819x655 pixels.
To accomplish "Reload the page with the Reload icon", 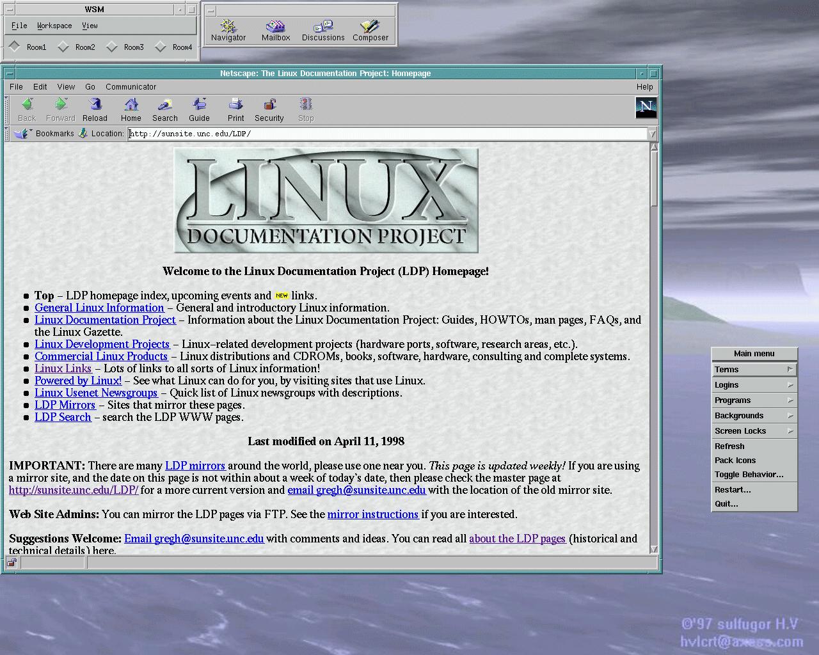I will [95, 104].
